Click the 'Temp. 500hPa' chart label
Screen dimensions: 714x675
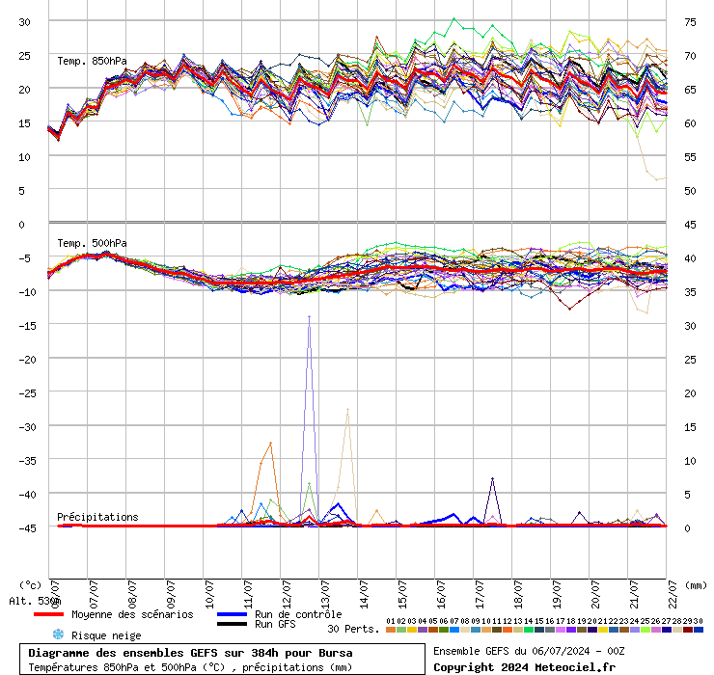click(x=92, y=243)
